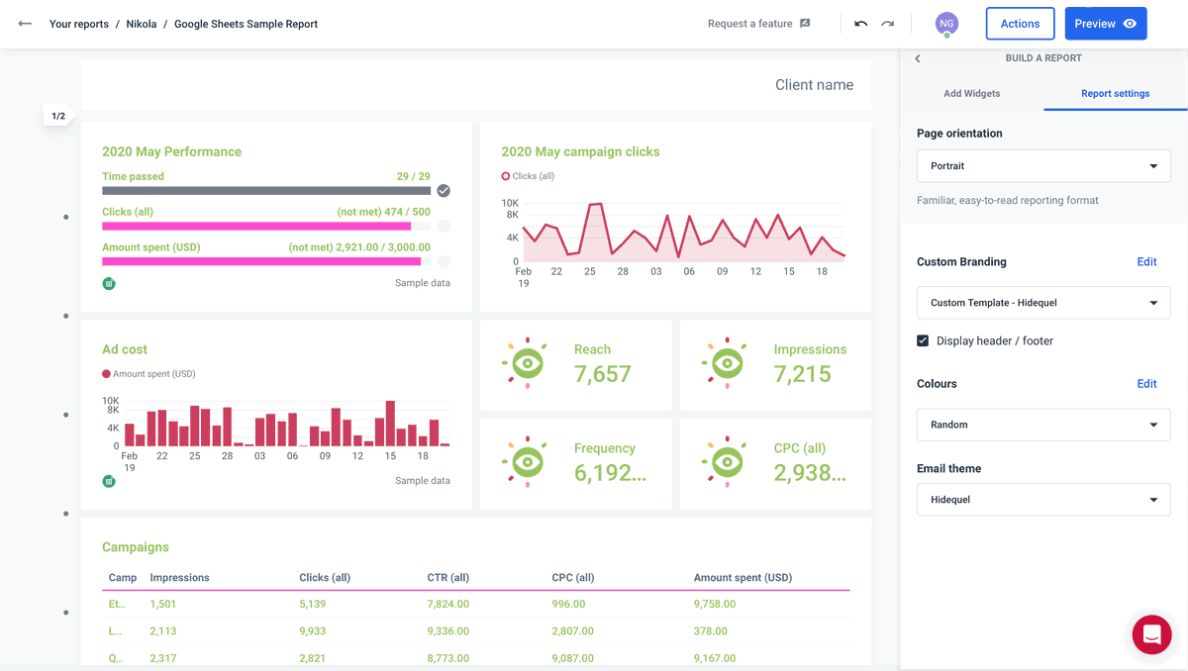Click the back arrow next to Your reports

(x=24, y=23)
